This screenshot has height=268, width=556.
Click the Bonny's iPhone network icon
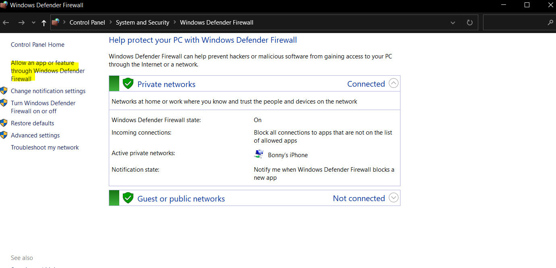point(259,155)
